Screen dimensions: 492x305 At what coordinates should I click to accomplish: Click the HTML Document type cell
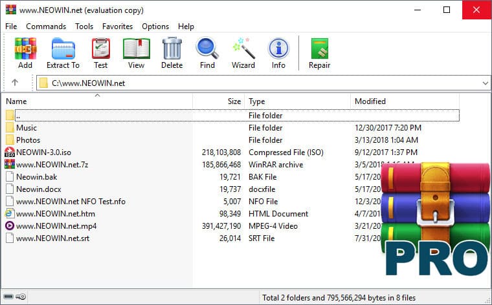coord(278,213)
